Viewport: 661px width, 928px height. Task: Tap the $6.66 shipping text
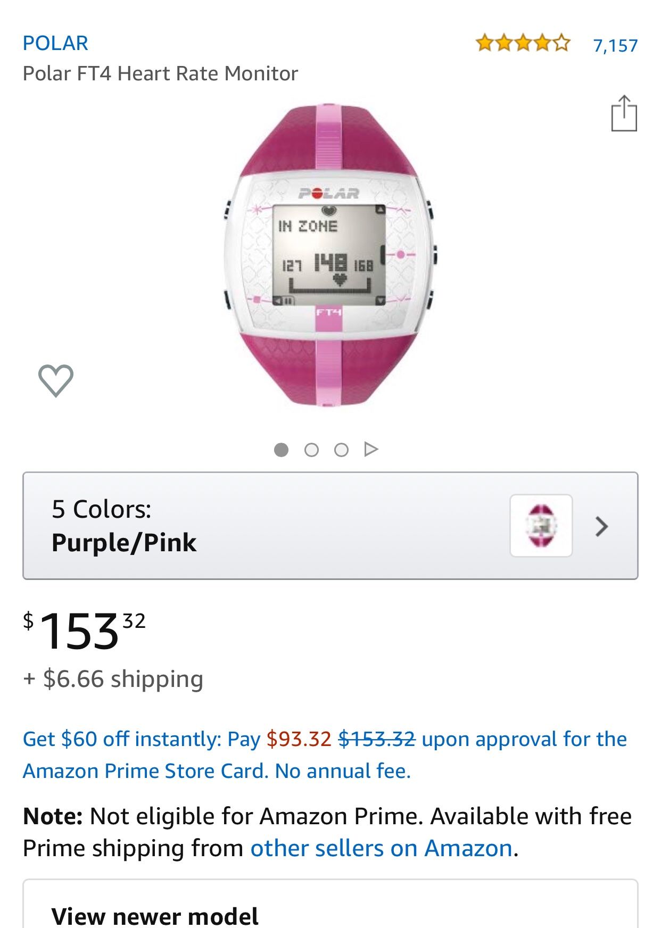pyautogui.click(x=113, y=680)
